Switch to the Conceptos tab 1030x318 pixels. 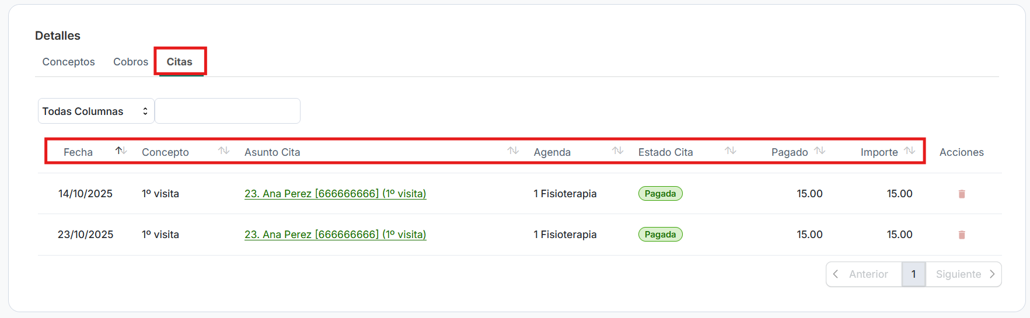[x=68, y=62]
